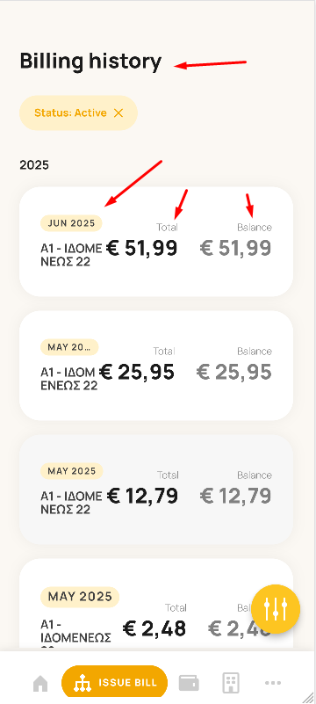Open the bill card totaling € 25,95
This screenshot has width=316, height=704.
[x=156, y=366]
